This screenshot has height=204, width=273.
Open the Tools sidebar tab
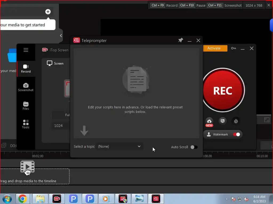(x=26, y=124)
